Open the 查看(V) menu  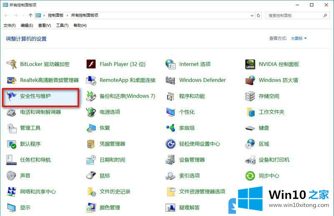pyautogui.click(x=45, y=25)
